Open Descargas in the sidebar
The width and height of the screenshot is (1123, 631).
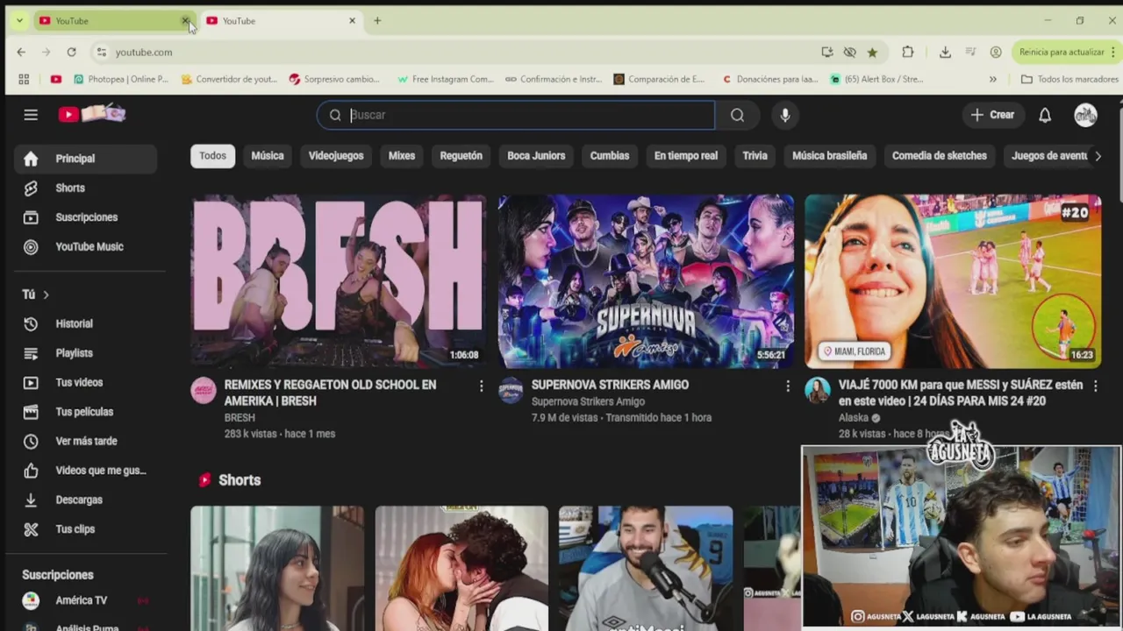point(85,500)
